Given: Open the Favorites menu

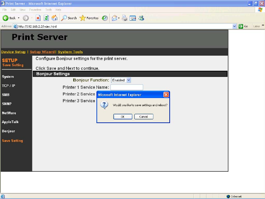Looking at the screenshot, I should (x=35, y=10).
